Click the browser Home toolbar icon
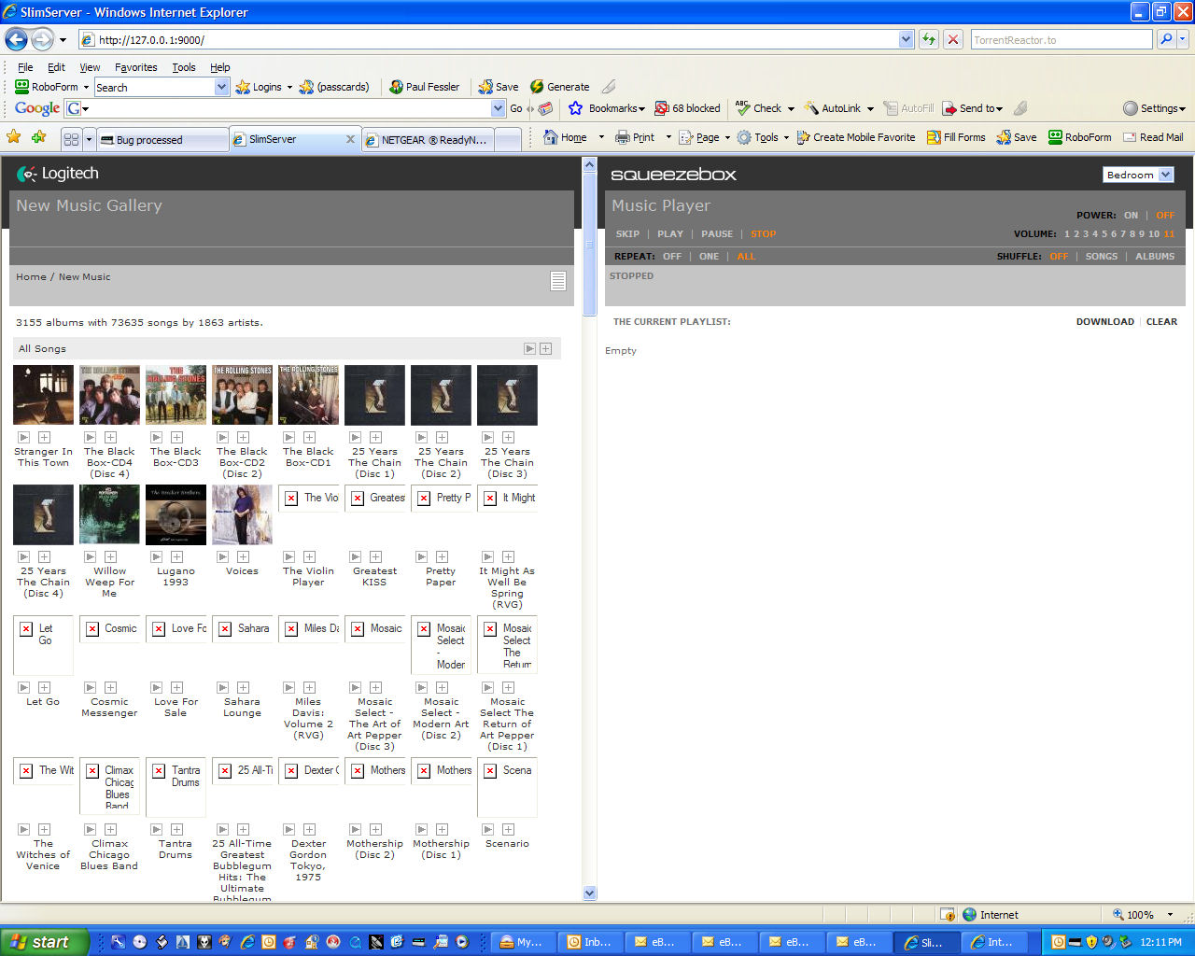1195x956 pixels. (552, 137)
